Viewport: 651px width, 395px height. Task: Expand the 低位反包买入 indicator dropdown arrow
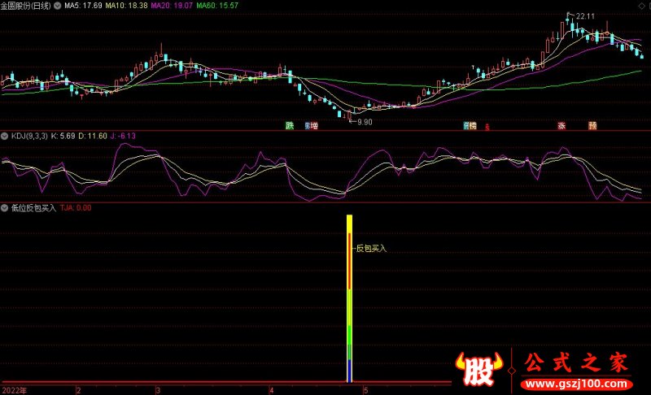pos(5,208)
